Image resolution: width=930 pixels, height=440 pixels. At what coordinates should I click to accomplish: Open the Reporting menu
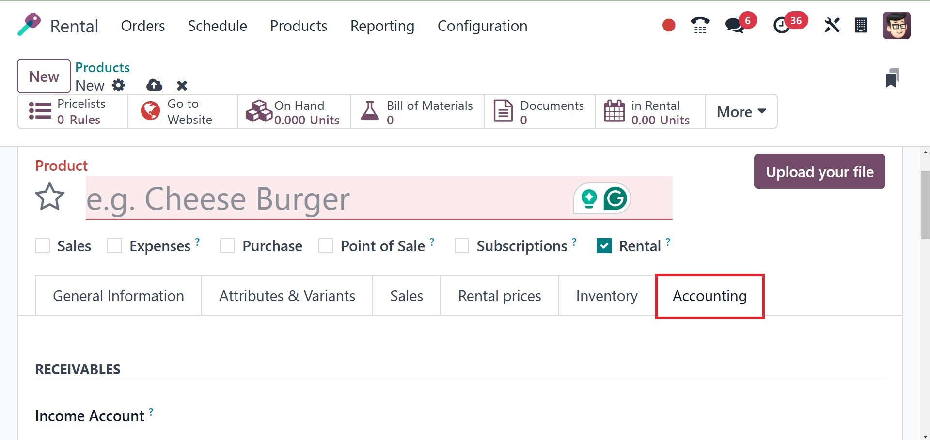click(x=382, y=26)
